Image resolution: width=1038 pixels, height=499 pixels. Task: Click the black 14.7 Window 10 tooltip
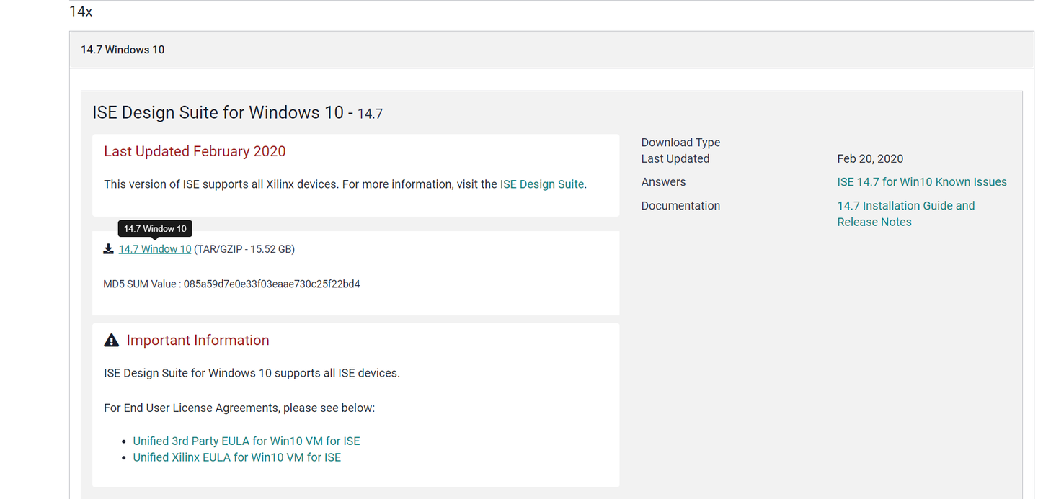pyautogui.click(x=155, y=229)
